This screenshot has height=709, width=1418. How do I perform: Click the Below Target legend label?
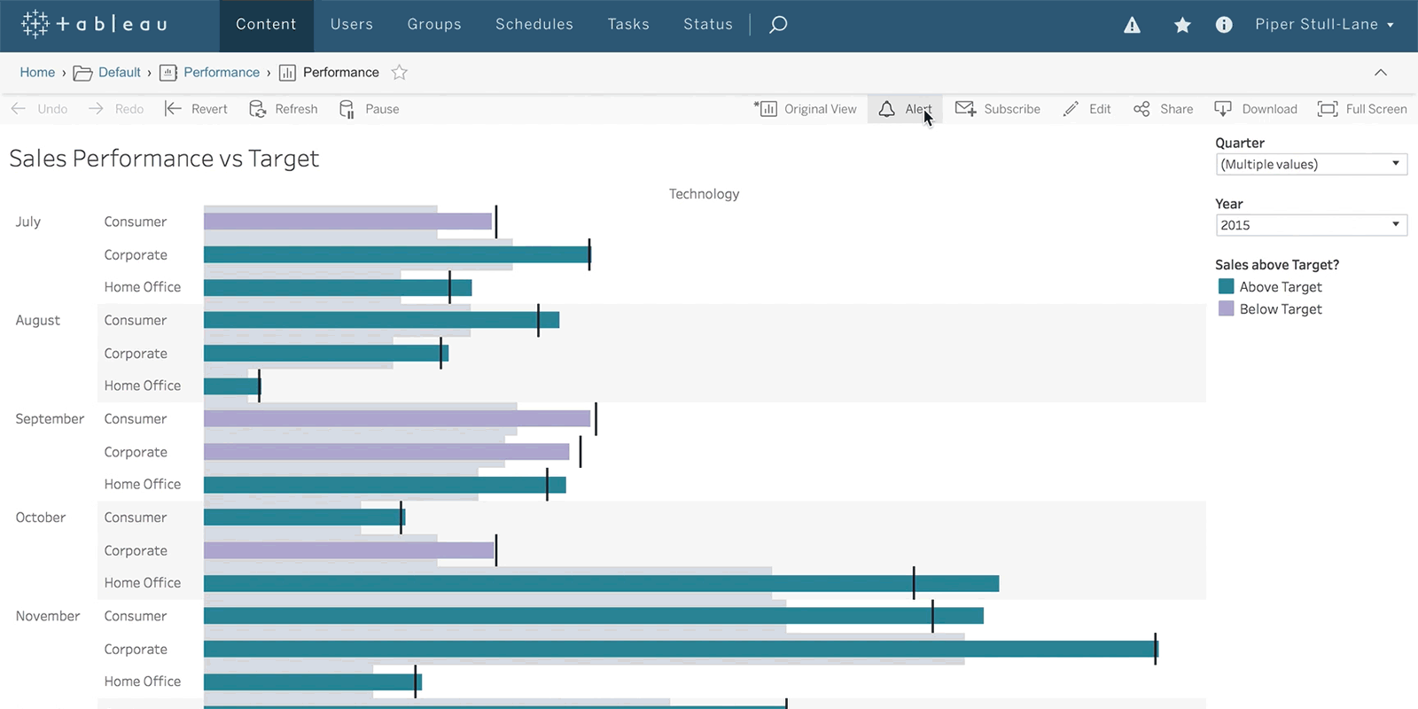[x=1281, y=309]
